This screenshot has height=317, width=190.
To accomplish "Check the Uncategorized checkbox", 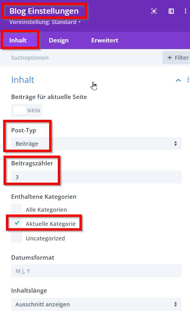I will 17,238.
